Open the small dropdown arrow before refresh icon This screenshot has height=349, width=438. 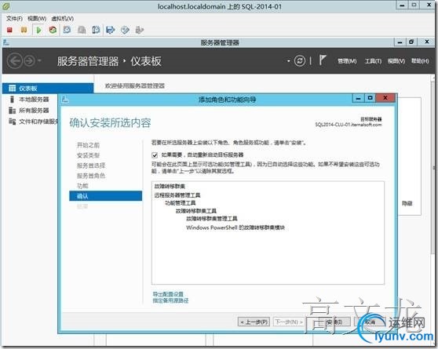pyautogui.click(x=289, y=60)
